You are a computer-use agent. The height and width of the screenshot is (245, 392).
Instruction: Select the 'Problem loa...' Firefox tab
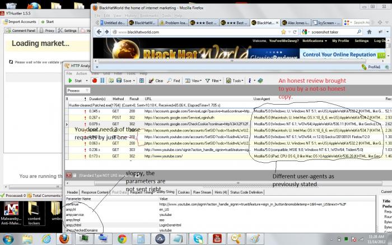click(x=173, y=23)
